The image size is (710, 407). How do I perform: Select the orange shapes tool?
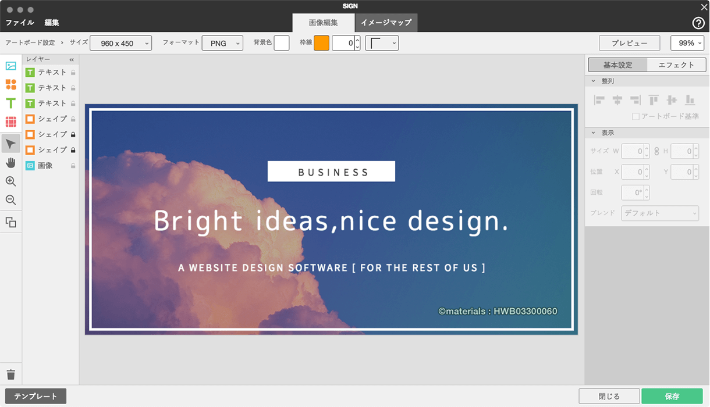tap(10, 84)
